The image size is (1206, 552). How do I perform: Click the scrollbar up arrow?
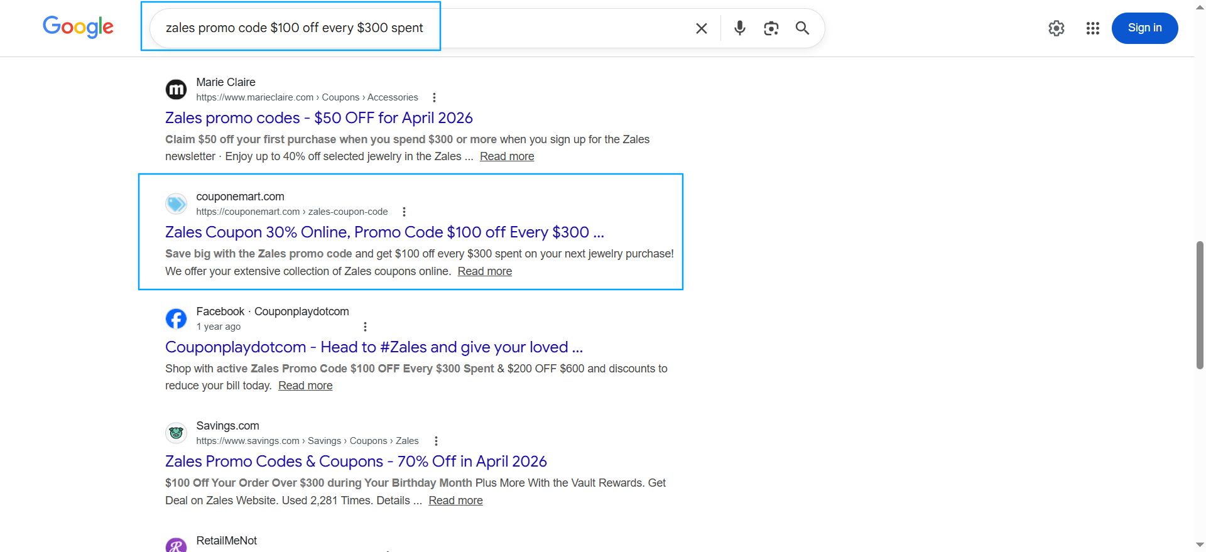coord(1200,8)
